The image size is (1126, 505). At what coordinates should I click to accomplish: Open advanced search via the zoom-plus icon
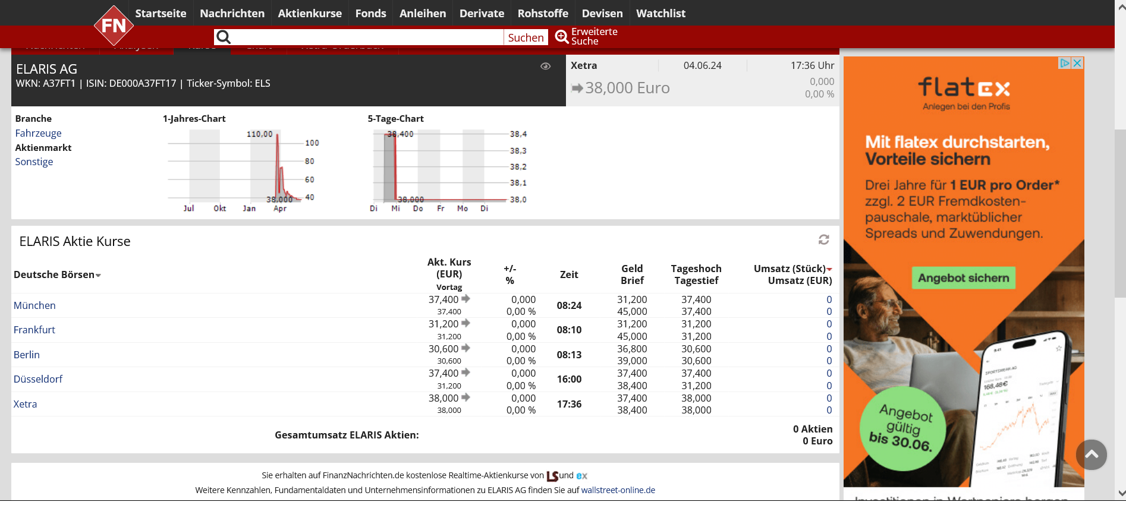pos(561,37)
